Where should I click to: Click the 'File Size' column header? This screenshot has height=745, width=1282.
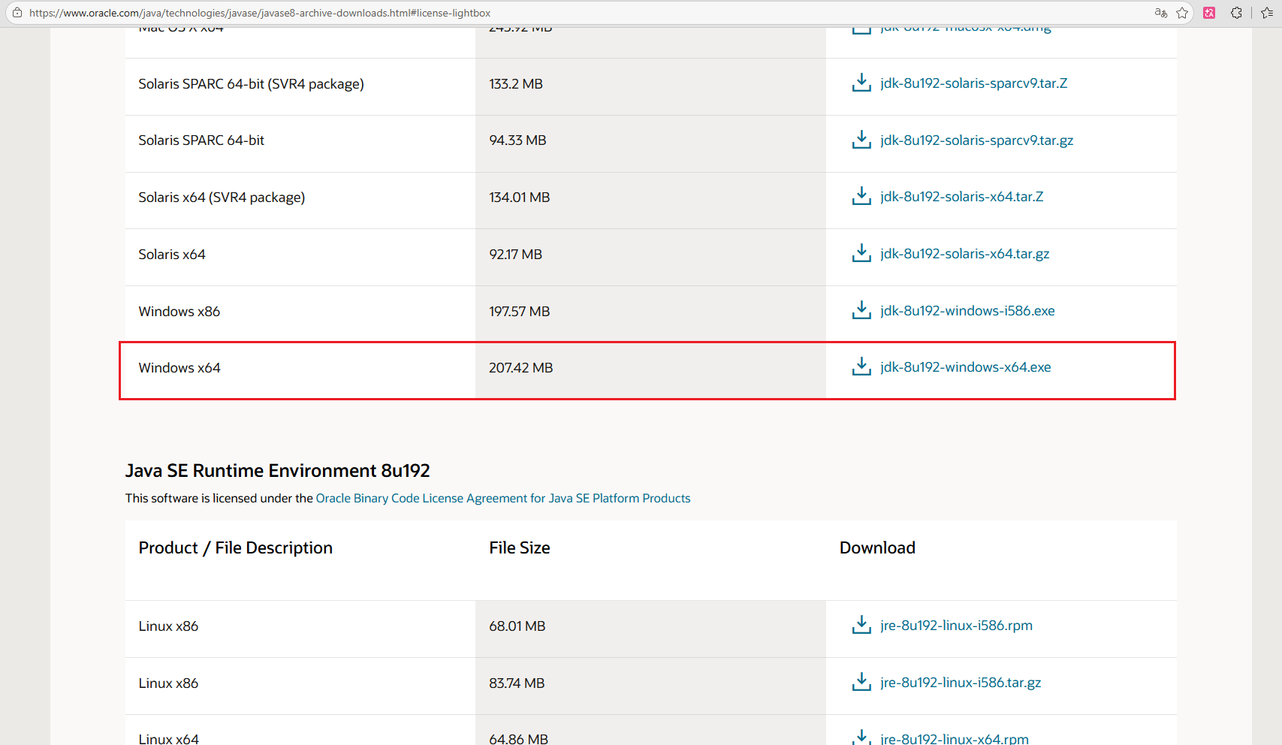520,548
